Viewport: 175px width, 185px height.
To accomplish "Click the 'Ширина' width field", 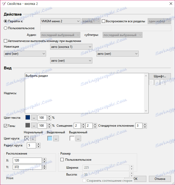I will click(106, 168).
